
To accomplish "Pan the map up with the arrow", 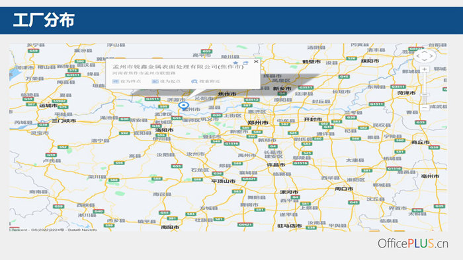I will pos(425,51).
